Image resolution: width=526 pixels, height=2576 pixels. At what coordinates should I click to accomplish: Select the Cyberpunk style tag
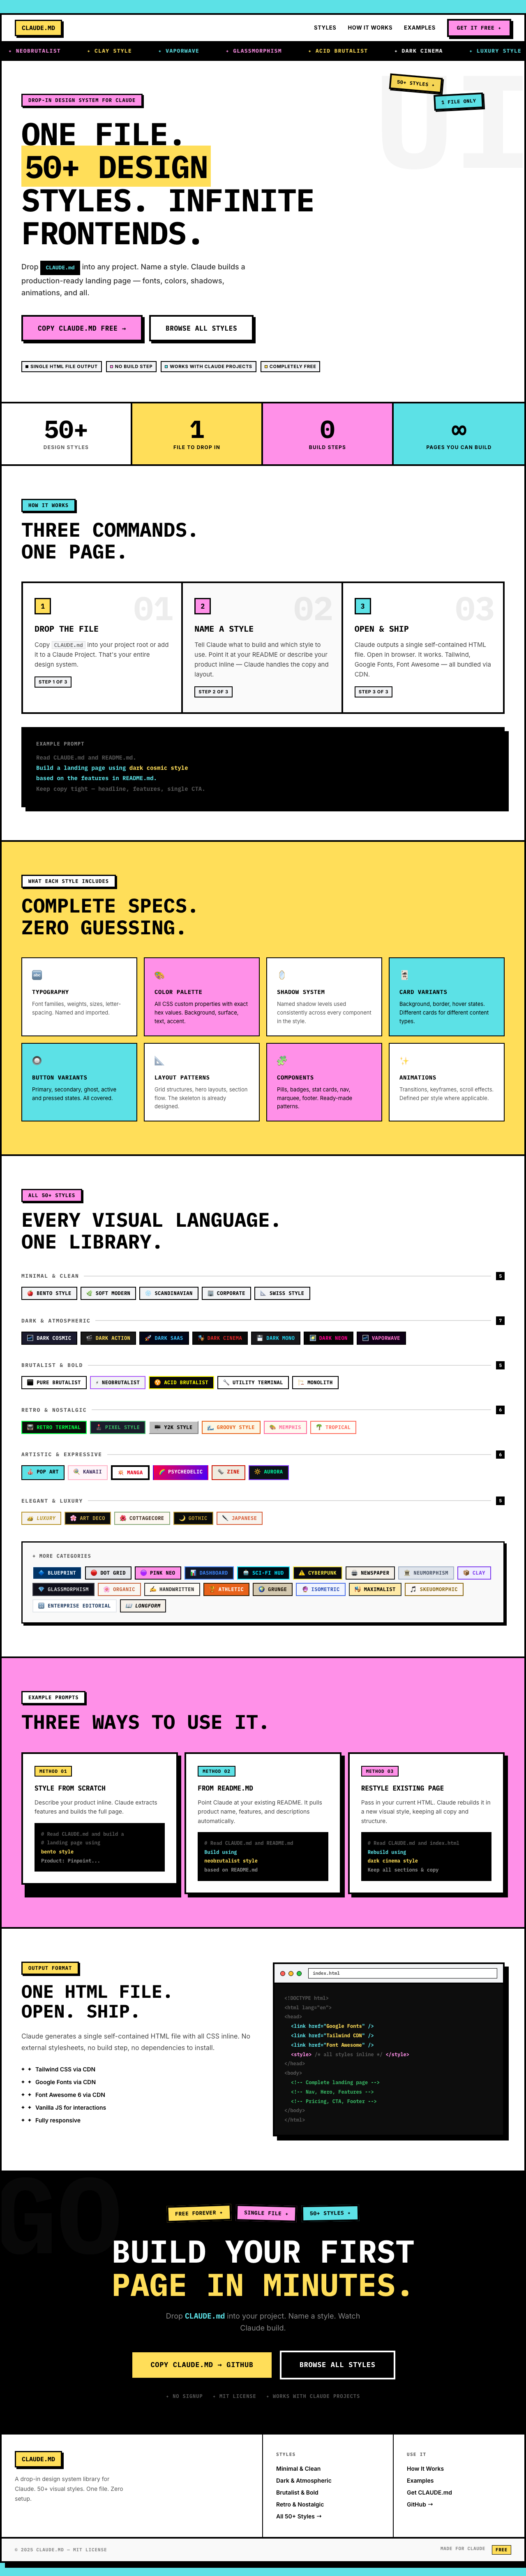point(317,1573)
